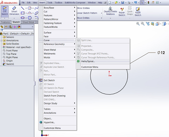Select the Smart Dimension tool
169x137 pixels.
pos(14,11)
